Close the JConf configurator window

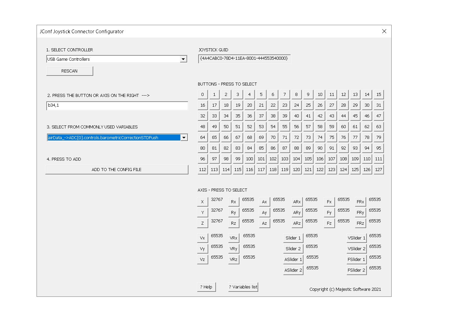pos(384,31)
